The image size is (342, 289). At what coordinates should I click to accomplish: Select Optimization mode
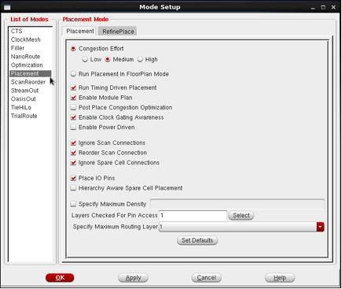click(x=27, y=65)
